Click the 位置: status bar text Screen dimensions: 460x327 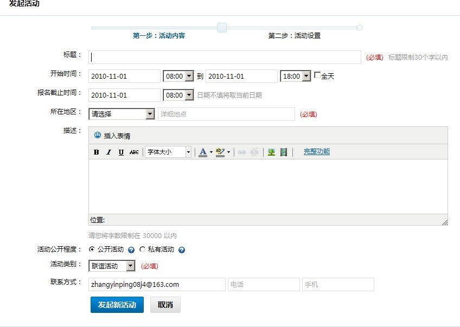98,220
